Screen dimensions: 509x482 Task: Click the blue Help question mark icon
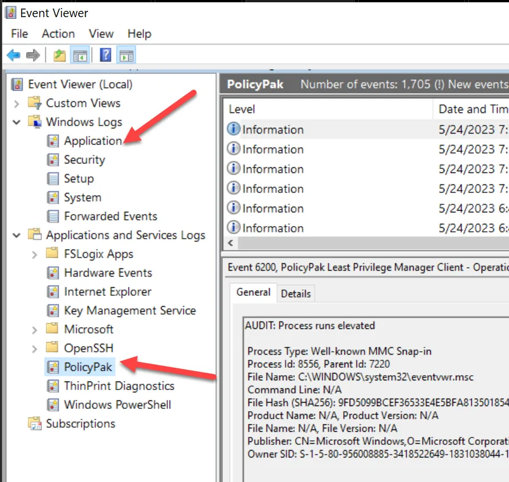tap(106, 55)
